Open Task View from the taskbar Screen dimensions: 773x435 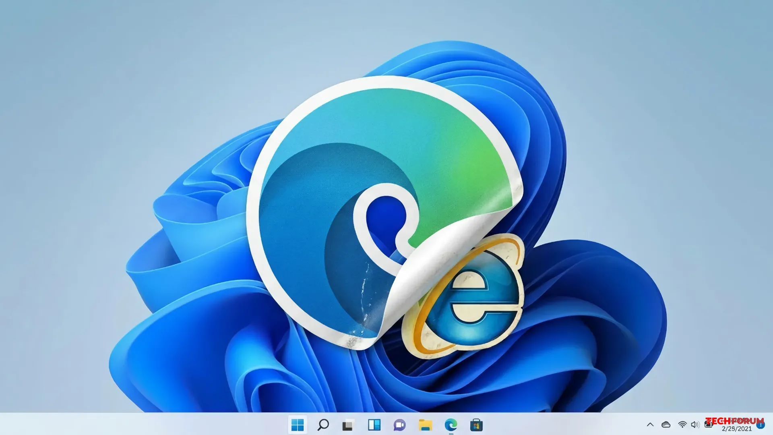[348, 425]
